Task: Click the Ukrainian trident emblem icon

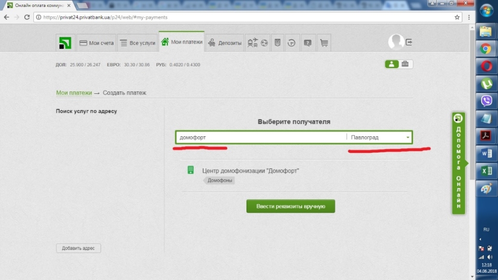Action: [278, 43]
